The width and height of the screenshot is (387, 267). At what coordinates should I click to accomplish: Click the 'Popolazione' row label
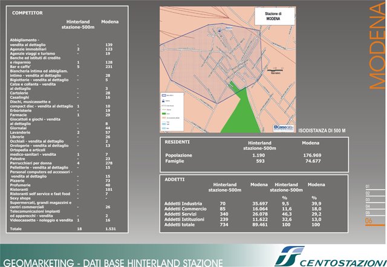pos(179,156)
